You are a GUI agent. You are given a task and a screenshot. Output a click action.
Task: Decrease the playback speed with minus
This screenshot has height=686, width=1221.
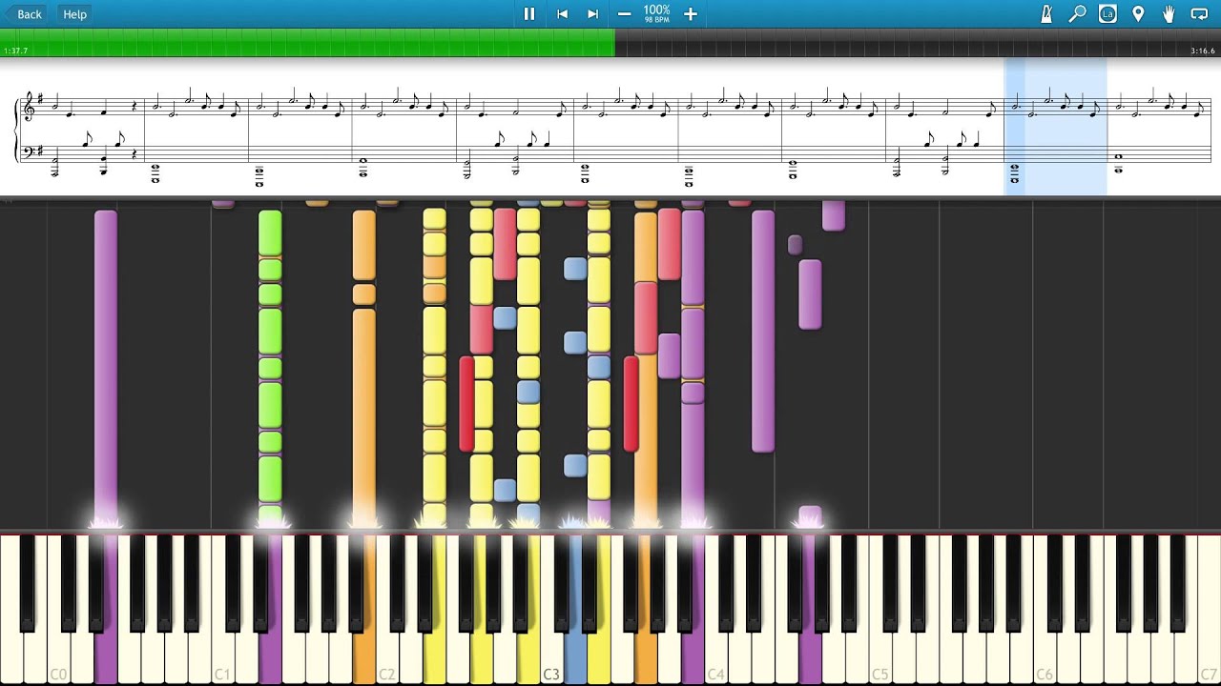click(624, 14)
